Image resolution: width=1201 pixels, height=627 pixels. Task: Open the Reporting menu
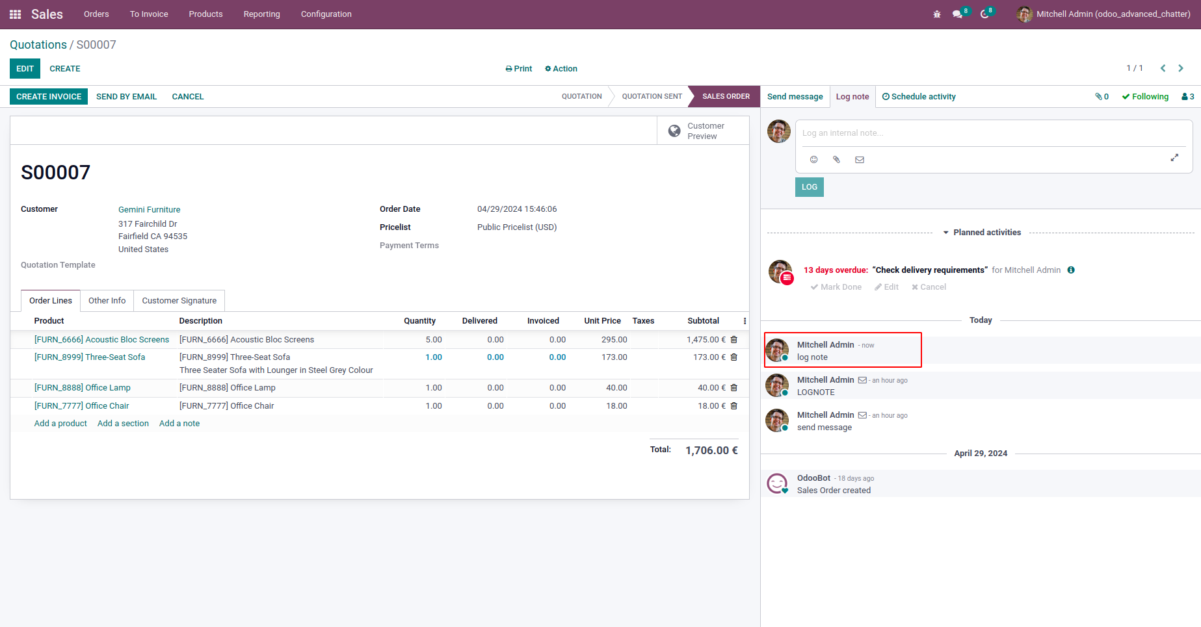(x=262, y=14)
